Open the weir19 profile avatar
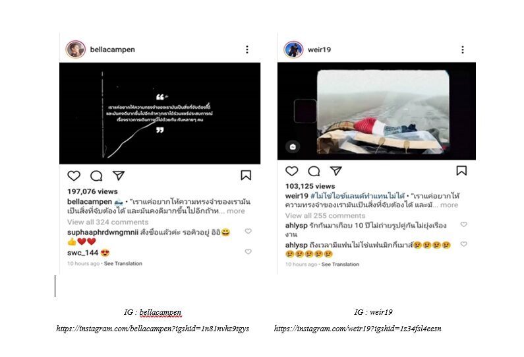Screen dimensions: 524x357 293,49
